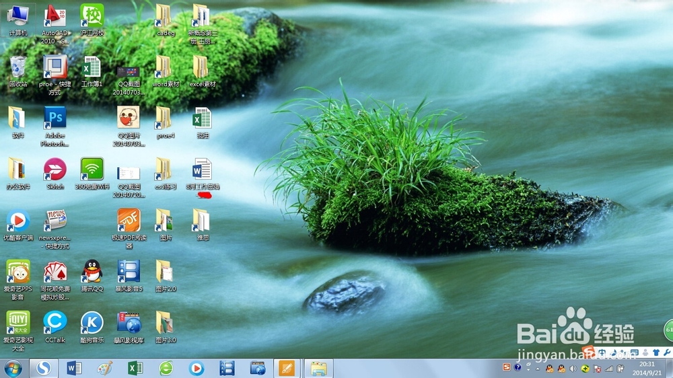This screenshot has height=378, width=673.
Task: Open the blue help question-mark tray icon
Action: click(518, 367)
